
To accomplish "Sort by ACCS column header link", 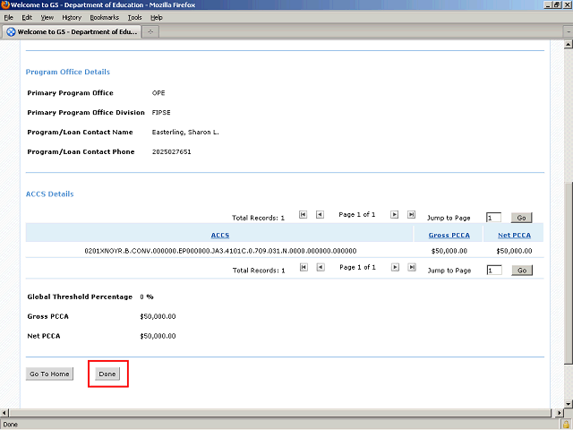I will (x=220, y=235).
